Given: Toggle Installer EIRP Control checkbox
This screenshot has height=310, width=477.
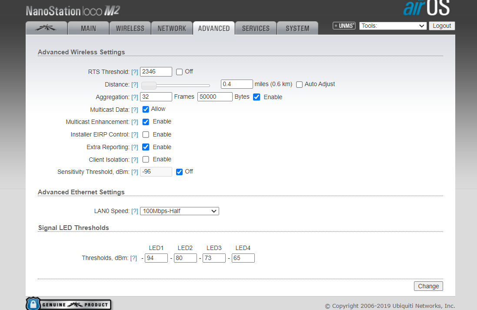Looking at the screenshot, I should pyautogui.click(x=146, y=135).
